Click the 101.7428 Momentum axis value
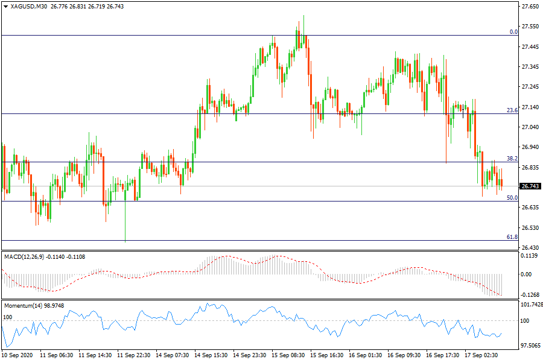Image resolution: width=543 pixels, height=362 pixels. point(531,305)
